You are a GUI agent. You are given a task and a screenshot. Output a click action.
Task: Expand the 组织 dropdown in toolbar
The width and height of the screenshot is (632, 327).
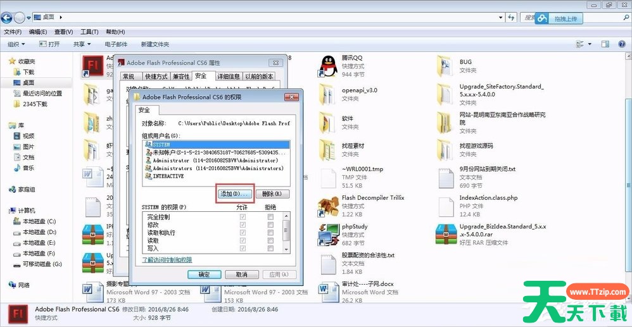[16, 44]
